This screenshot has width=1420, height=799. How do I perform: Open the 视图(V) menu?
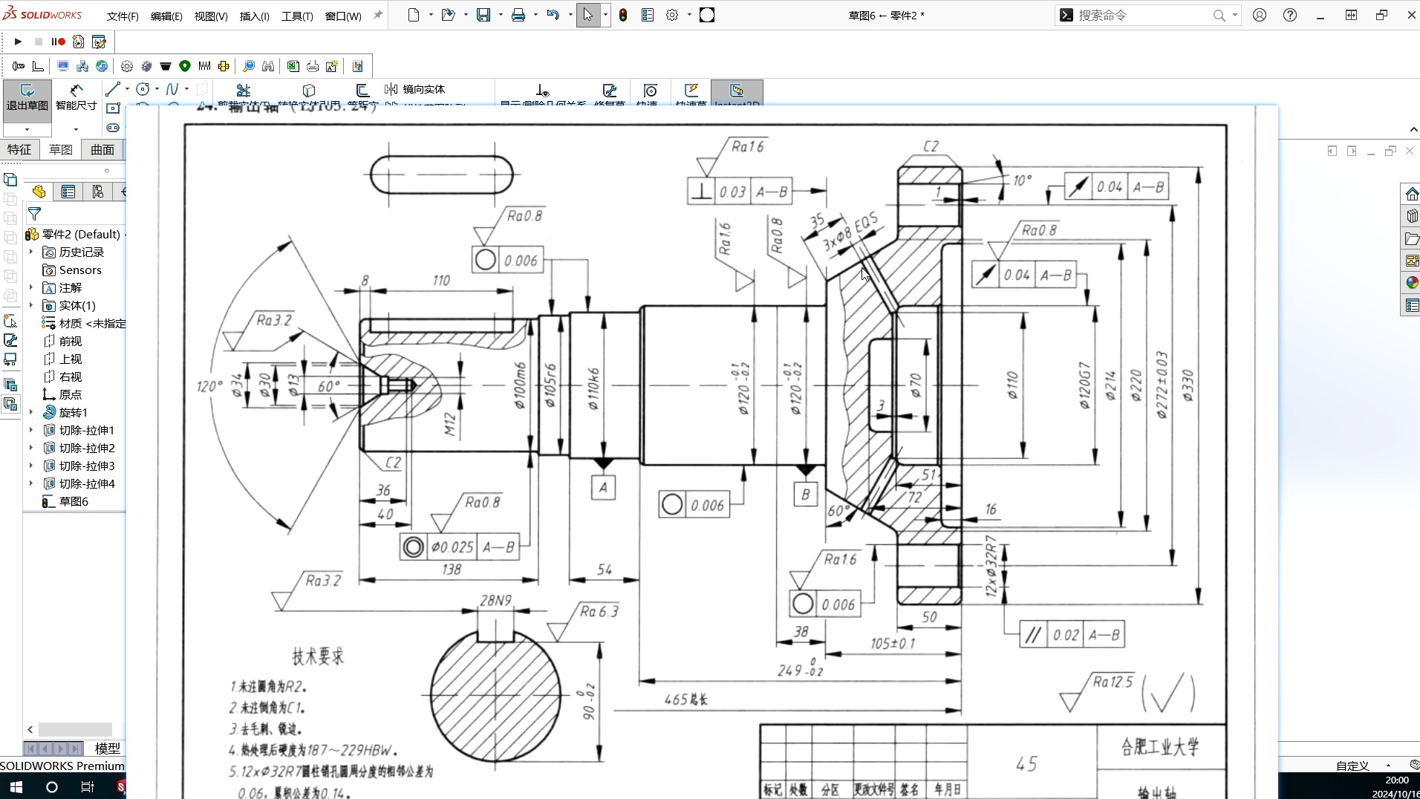click(x=211, y=16)
